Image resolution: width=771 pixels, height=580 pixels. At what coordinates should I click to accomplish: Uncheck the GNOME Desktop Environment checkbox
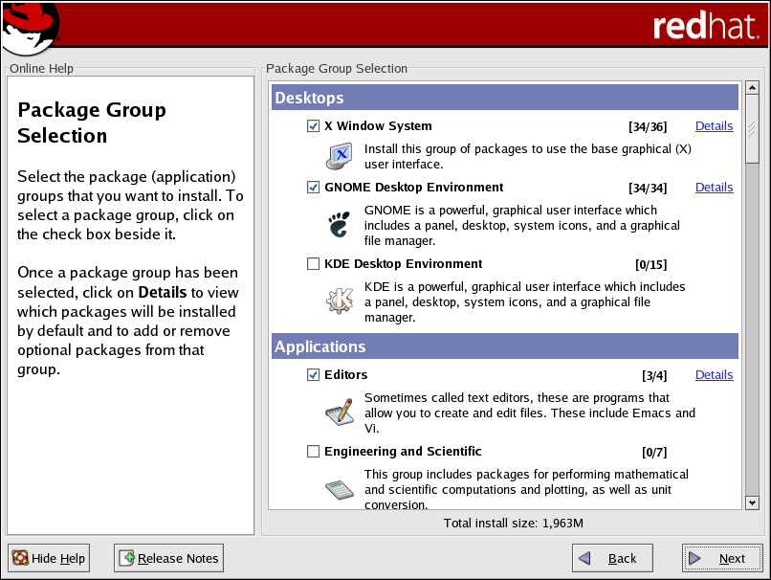pyautogui.click(x=313, y=188)
